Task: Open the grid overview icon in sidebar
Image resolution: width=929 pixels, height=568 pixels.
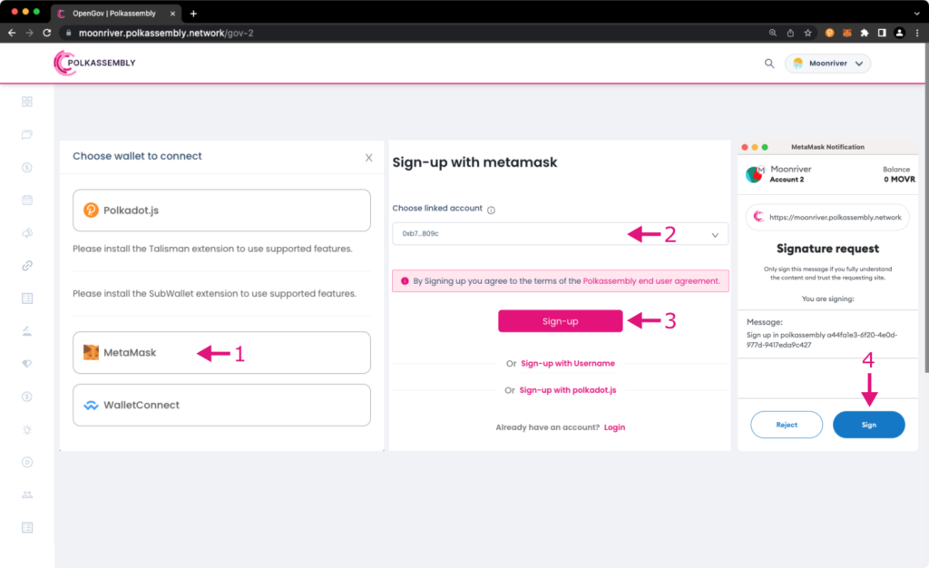Action: (26, 102)
